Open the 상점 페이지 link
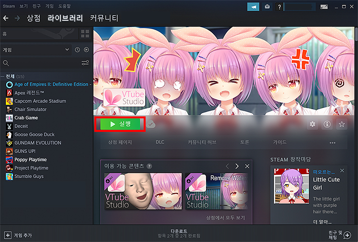The width and height of the screenshot is (358, 242). pyautogui.click(x=120, y=142)
